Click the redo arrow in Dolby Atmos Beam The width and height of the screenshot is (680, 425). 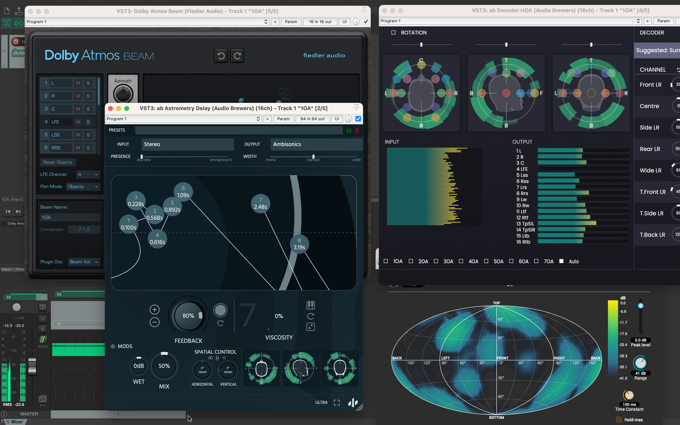pyautogui.click(x=237, y=56)
